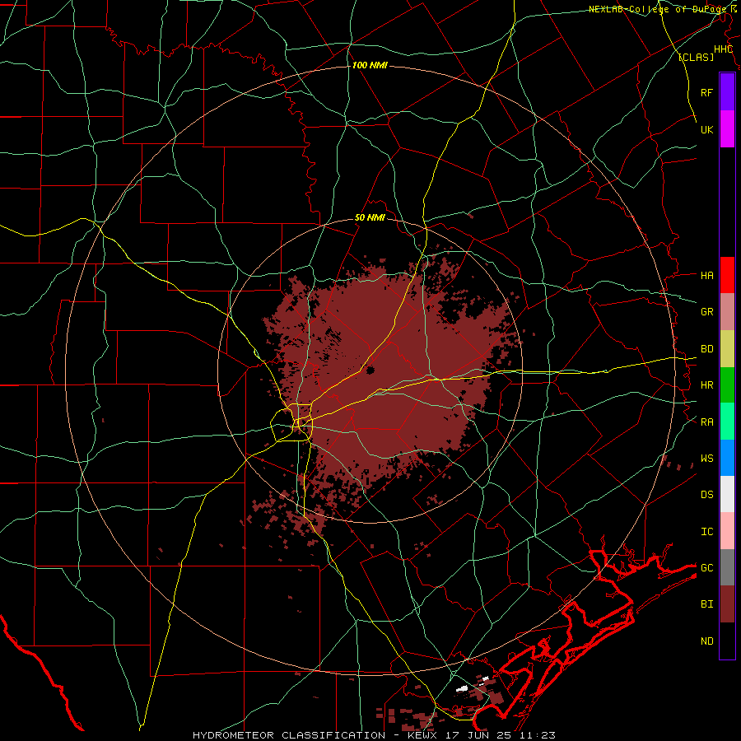741x741 pixels.
Task: Click the HA red legend swatch
Action: click(727, 275)
